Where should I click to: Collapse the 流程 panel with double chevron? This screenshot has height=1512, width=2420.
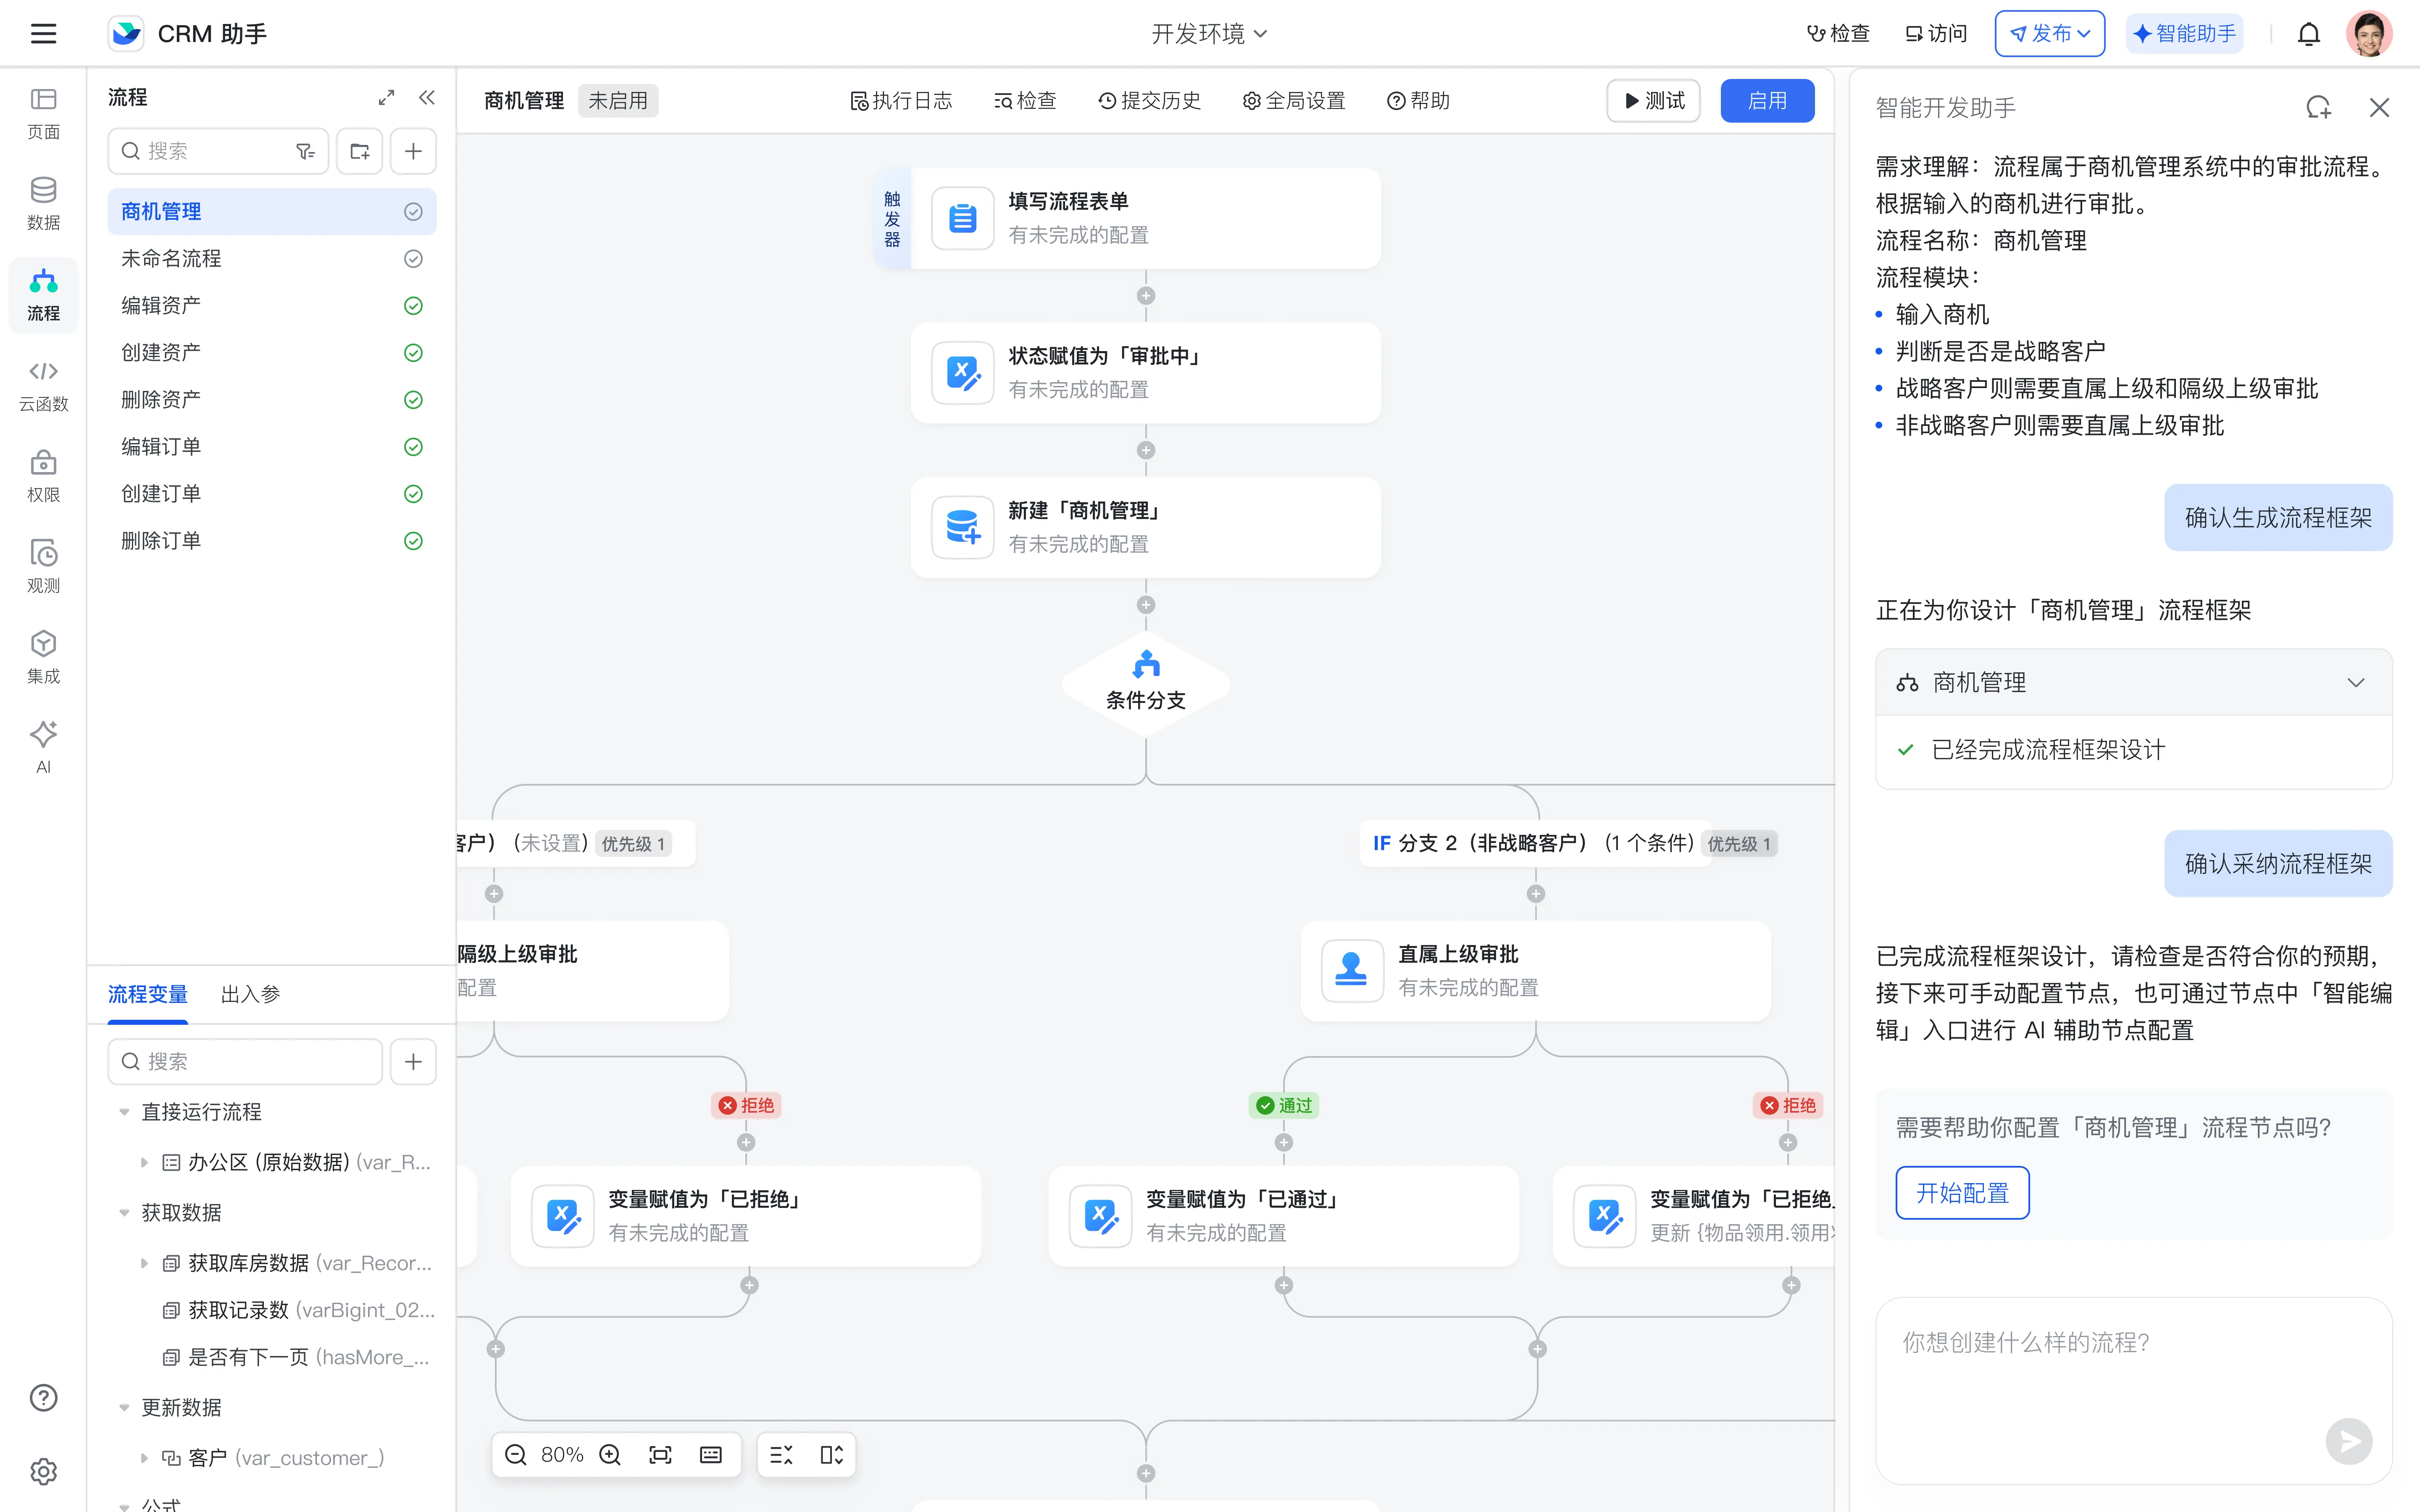(x=427, y=97)
